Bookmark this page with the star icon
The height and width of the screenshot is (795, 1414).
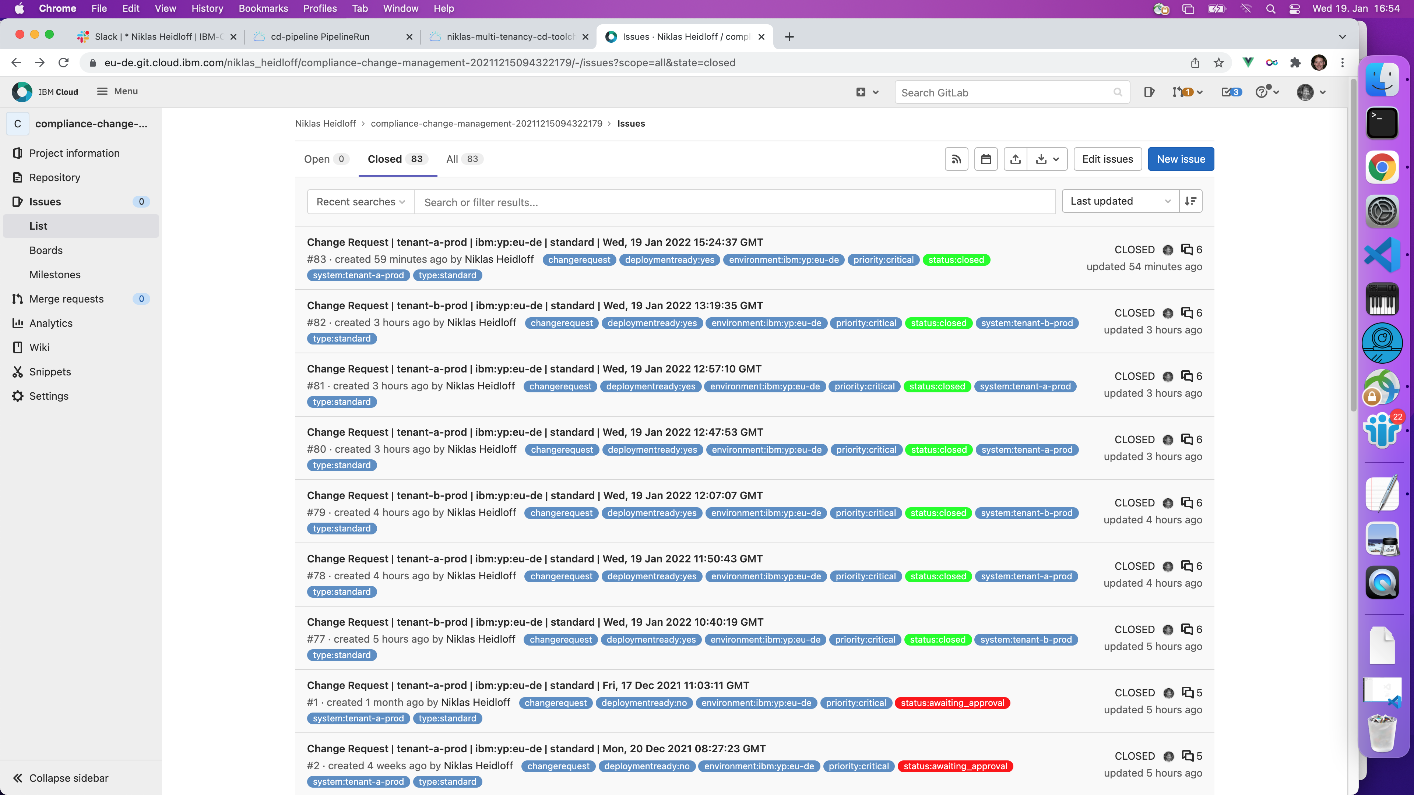click(1218, 63)
